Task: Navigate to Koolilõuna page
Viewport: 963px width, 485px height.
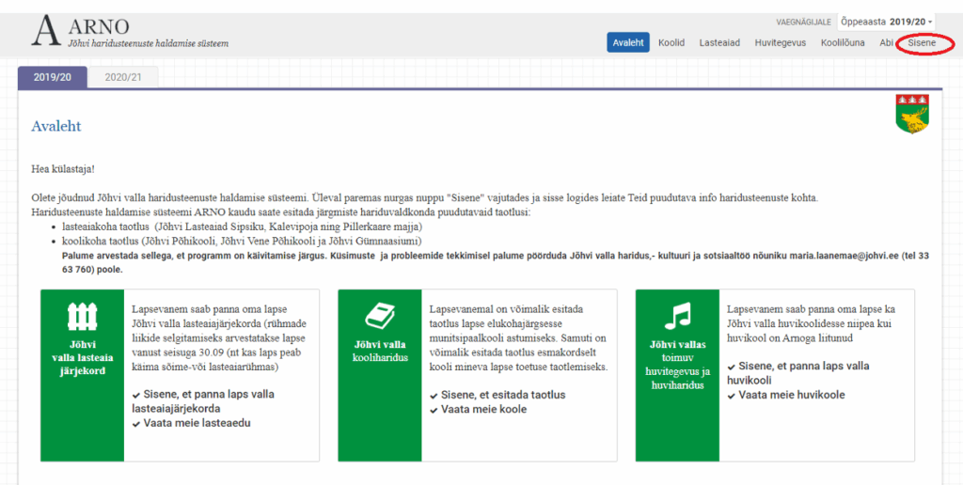Action: (843, 43)
